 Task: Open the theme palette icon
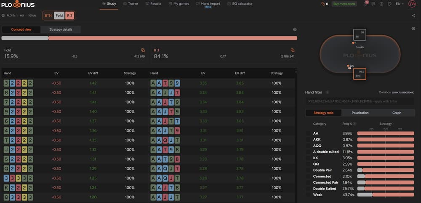point(389,4)
